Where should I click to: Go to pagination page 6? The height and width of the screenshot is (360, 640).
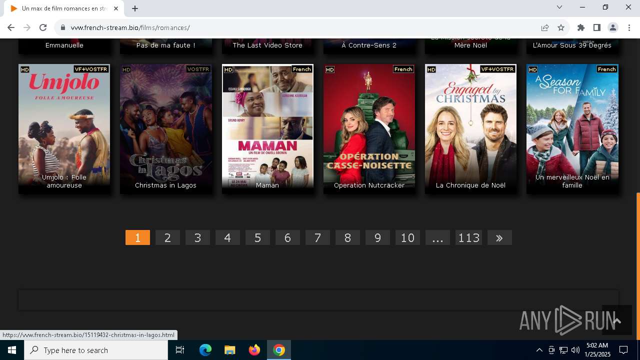[287, 237]
